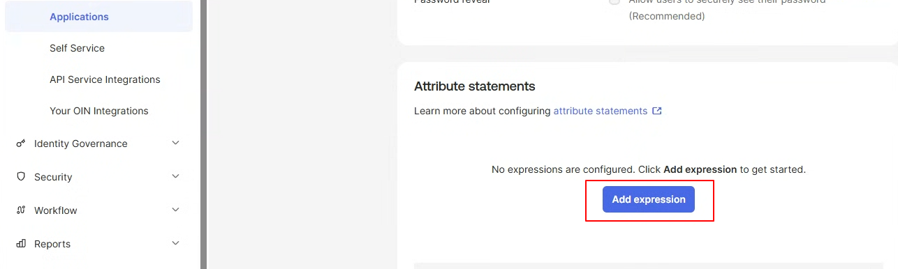
Task: Open the attribute statements help link
Action: [601, 111]
